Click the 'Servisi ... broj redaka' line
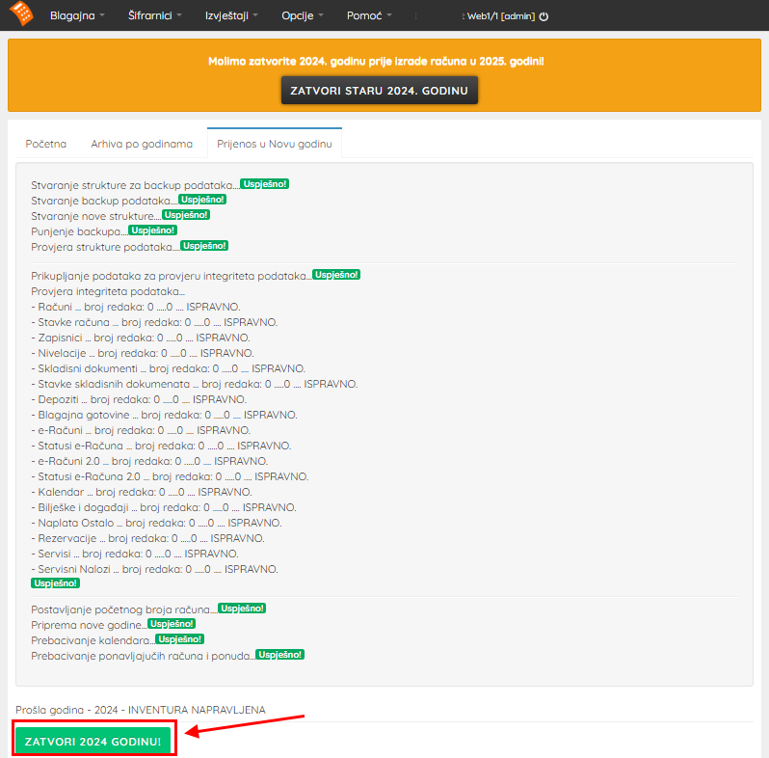The width and height of the screenshot is (769, 758). 134,554
